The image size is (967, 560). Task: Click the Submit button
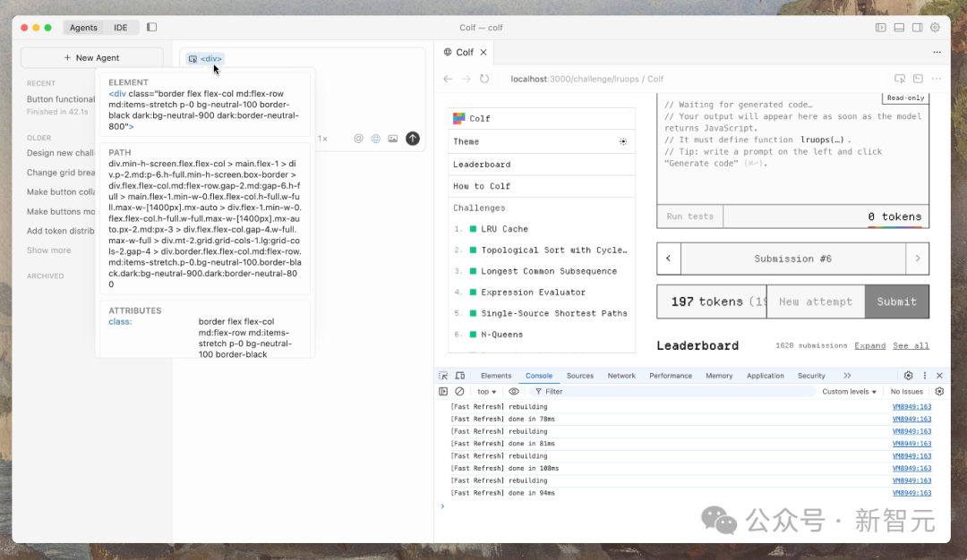(896, 301)
